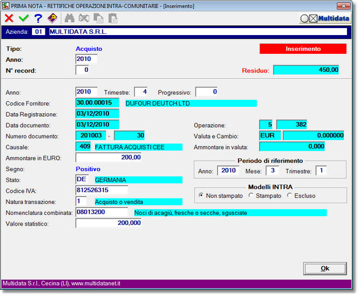This screenshot has height=295, width=358.
Task: Click the purple help book icon
Action: pos(52,18)
